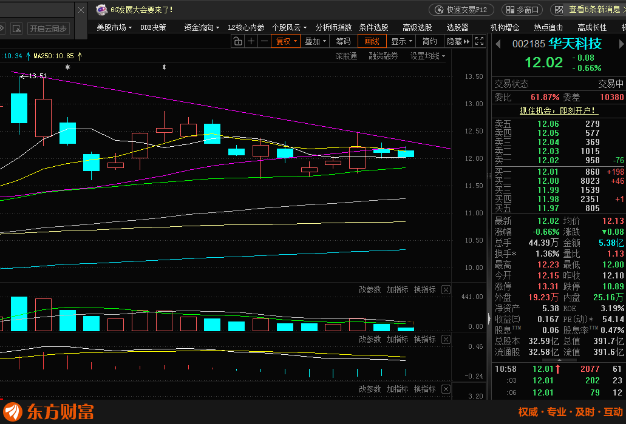Viewport: 626px width, 424px height.
Task: Toggle 简约 simple mode
Action: point(429,41)
